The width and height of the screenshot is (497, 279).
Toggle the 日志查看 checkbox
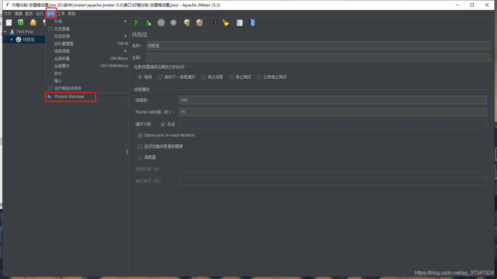(50, 29)
